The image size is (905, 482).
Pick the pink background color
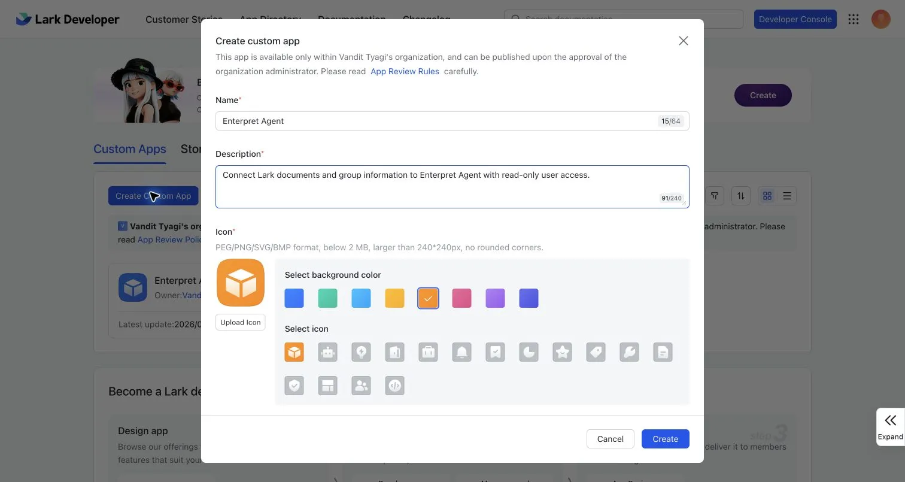point(462,298)
